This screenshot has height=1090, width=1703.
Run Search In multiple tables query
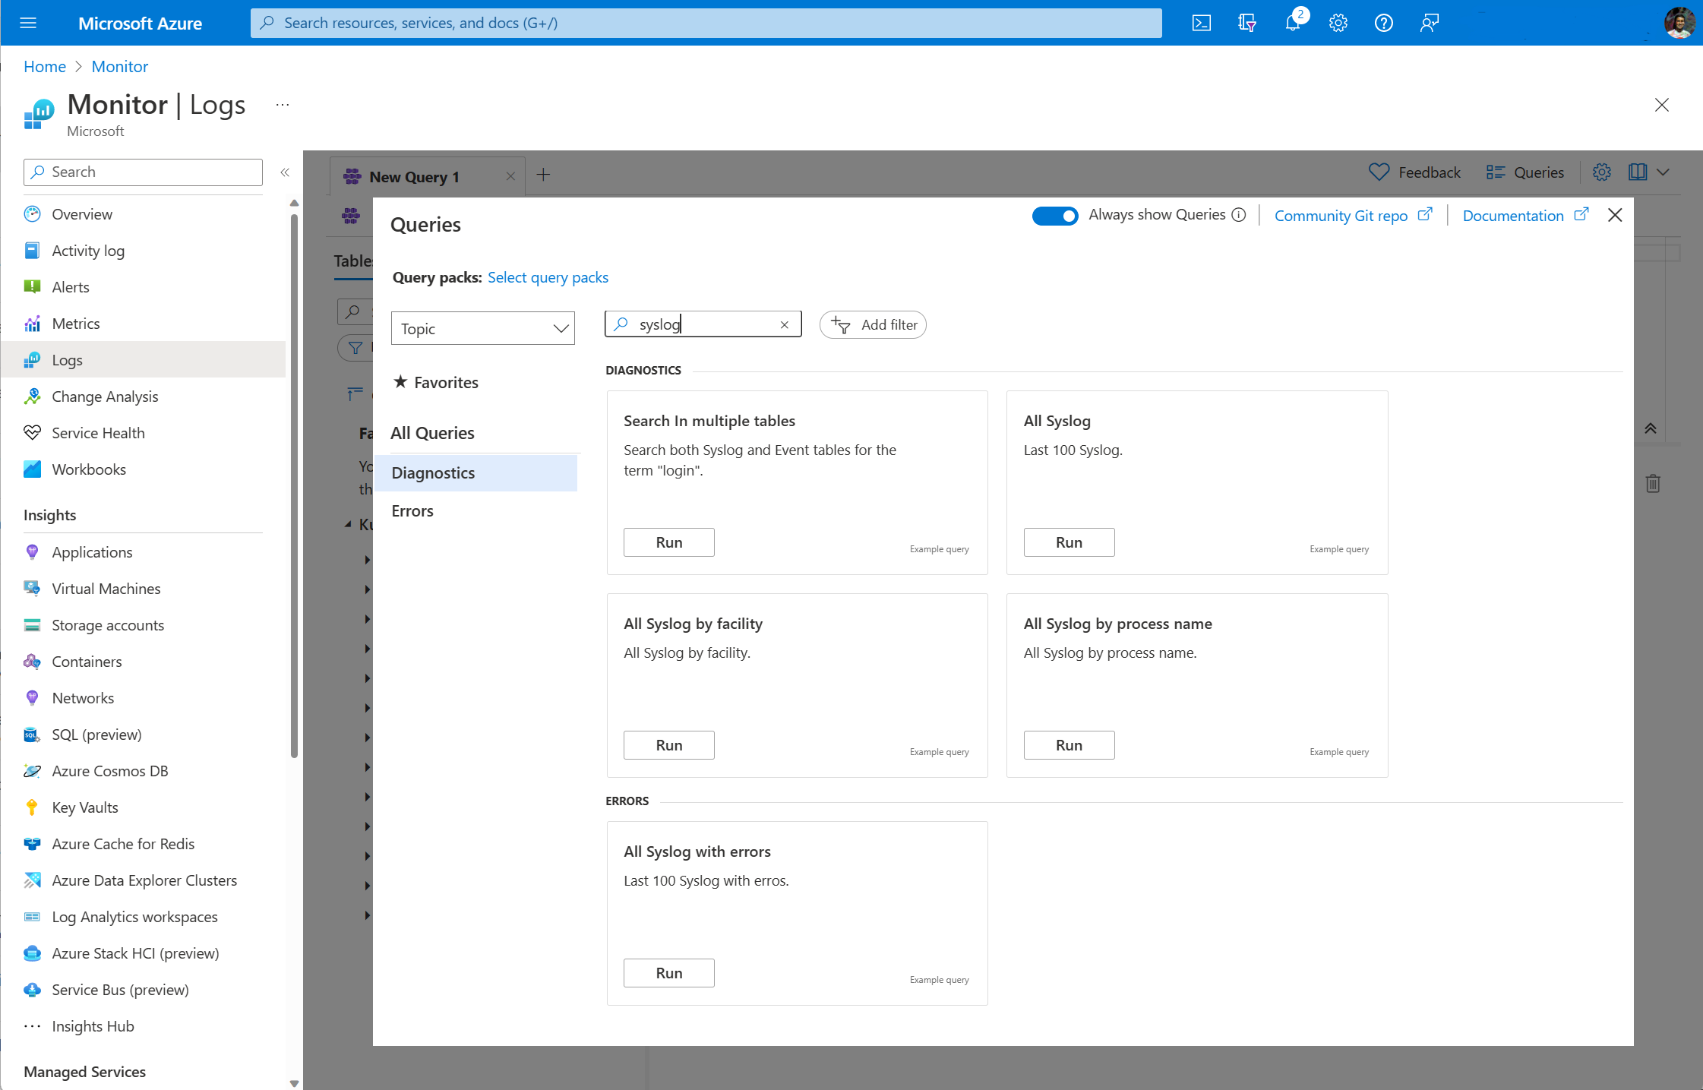(669, 542)
